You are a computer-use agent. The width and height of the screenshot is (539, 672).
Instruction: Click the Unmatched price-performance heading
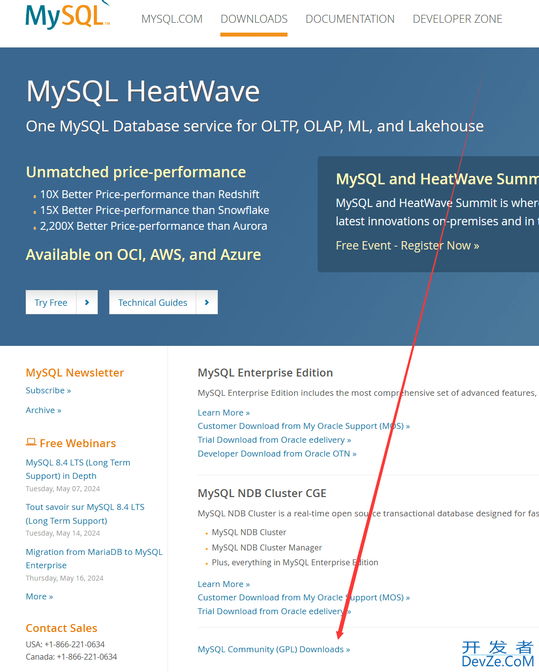pyautogui.click(x=136, y=172)
